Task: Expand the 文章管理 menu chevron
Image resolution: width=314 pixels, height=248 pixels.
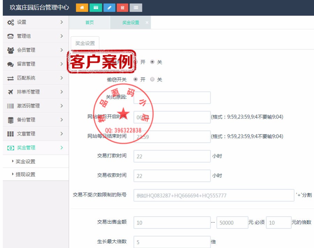Action: [62, 133]
